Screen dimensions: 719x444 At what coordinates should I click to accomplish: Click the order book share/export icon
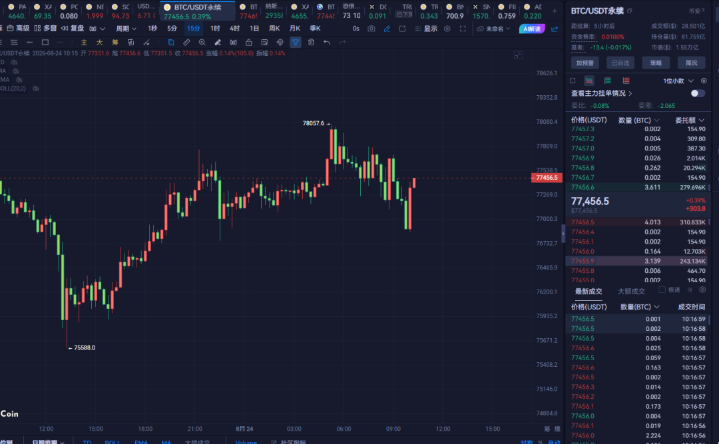(573, 81)
